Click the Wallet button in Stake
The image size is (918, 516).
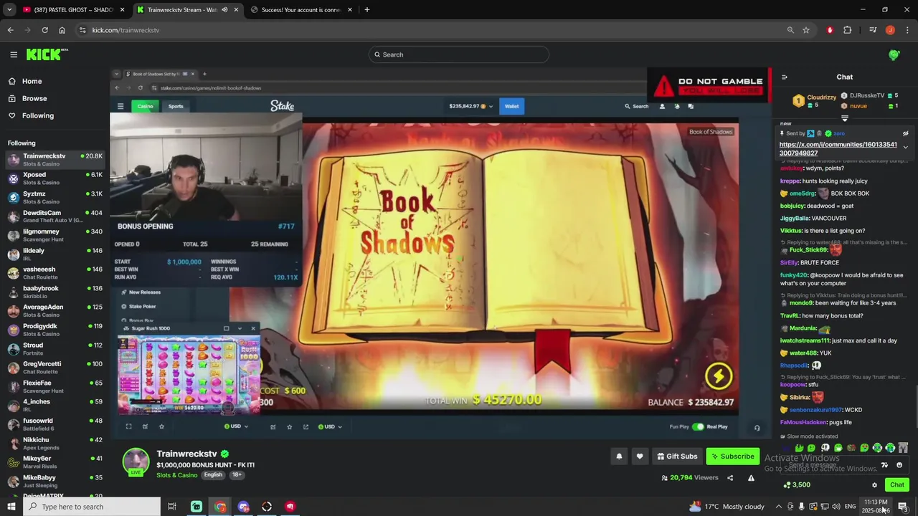coord(511,106)
